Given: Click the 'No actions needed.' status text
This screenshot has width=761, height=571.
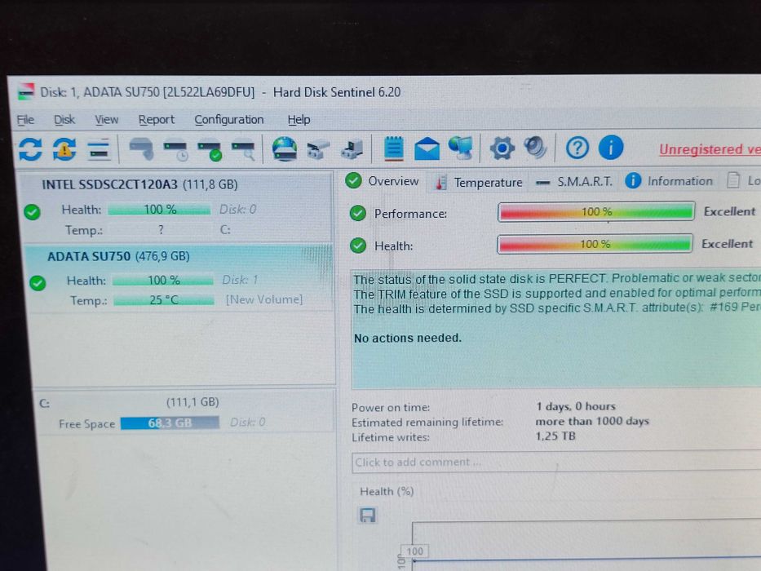Looking at the screenshot, I should point(408,338).
